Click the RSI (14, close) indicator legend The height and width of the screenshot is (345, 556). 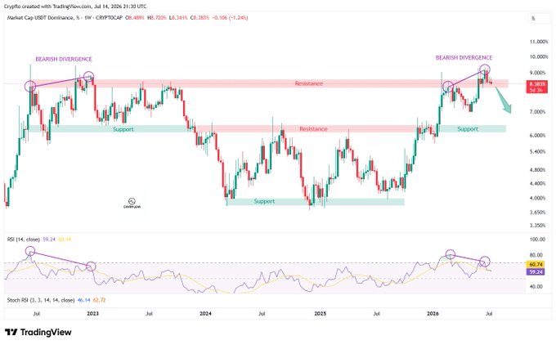click(24, 240)
